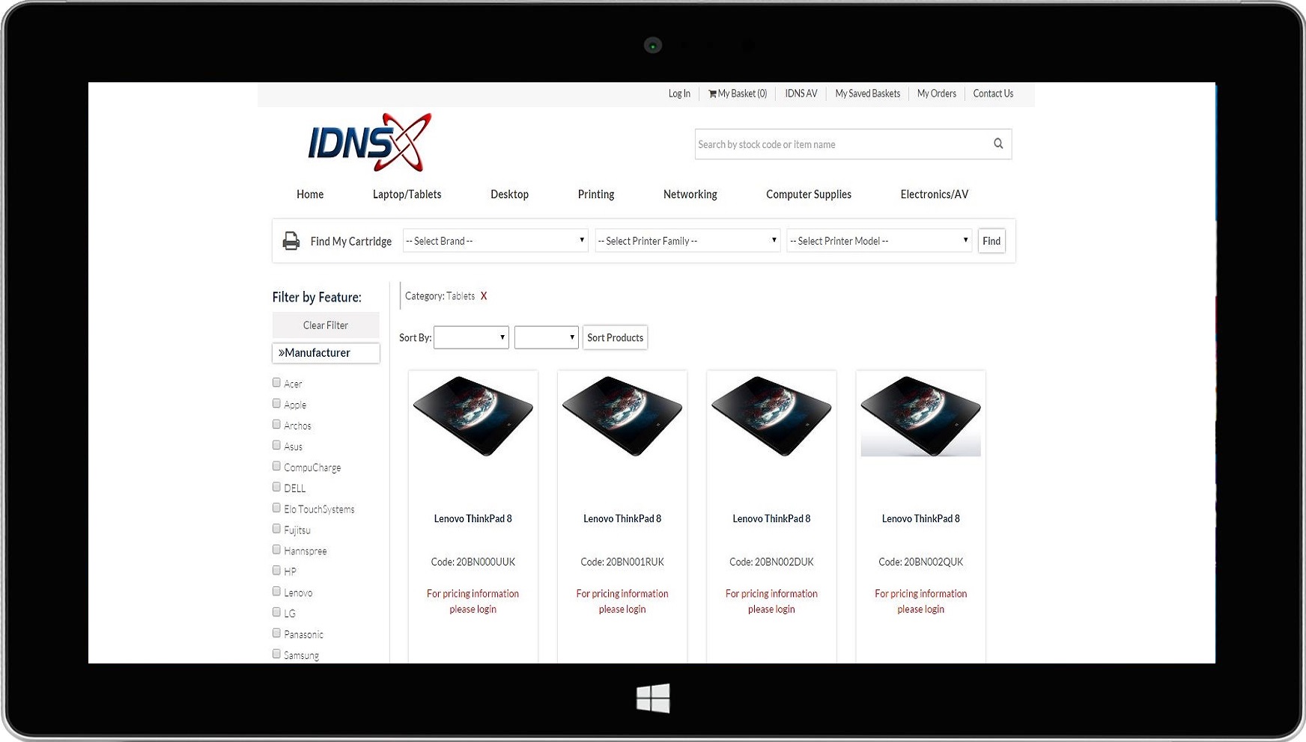Open first Lenovo ThinkPad 8 image
This screenshot has height=742, width=1306.
coord(473,416)
